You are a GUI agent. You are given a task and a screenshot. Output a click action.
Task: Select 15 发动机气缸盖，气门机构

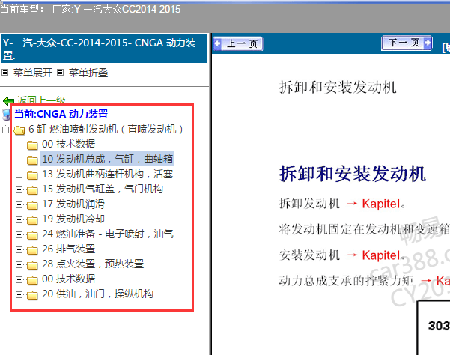(x=103, y=189)
